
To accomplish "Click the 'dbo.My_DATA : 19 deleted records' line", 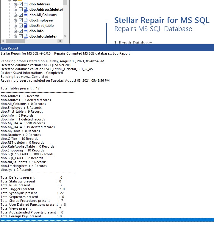I will (x=28, y=127).
